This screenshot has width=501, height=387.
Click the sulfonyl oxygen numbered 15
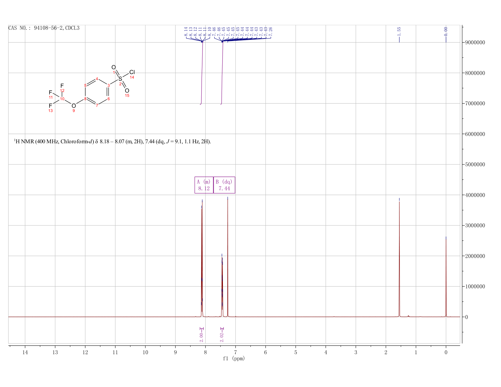point(127,90)
